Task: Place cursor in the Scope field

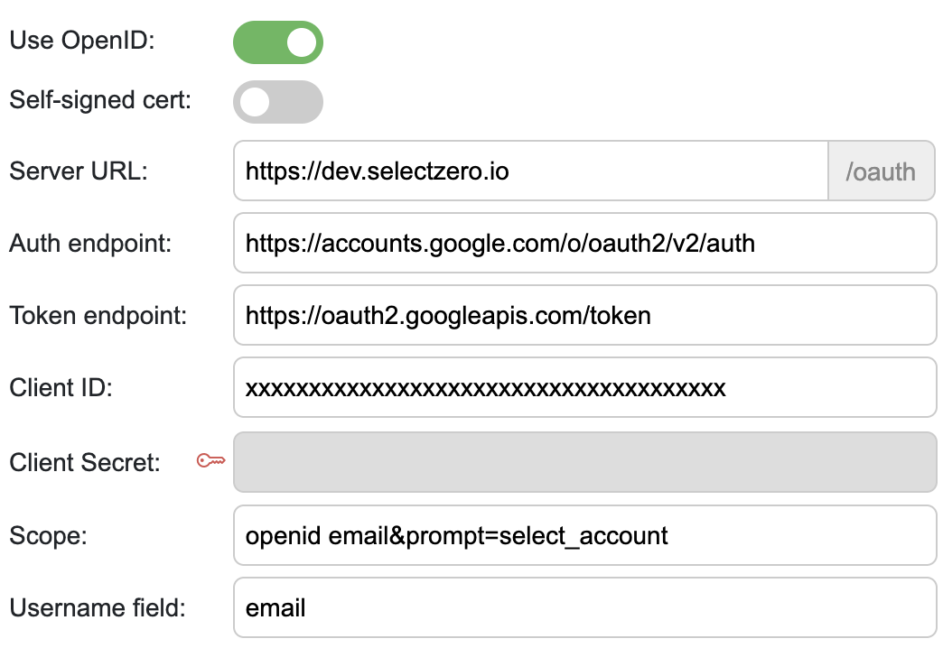Action: pyautogui.click(x=584, y=535)
